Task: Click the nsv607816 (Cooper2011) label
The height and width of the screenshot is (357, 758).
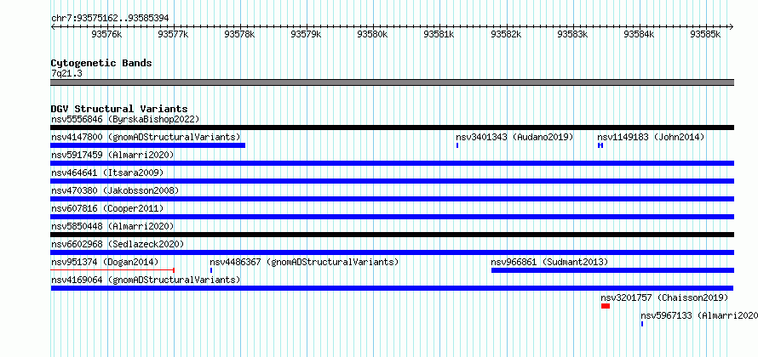Action: pyautogui.click(x=107, y=208)
